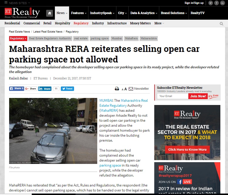This screenshot has height=195, width=228.
Task: Share article via Tweet button
Action: coord(67,89)
